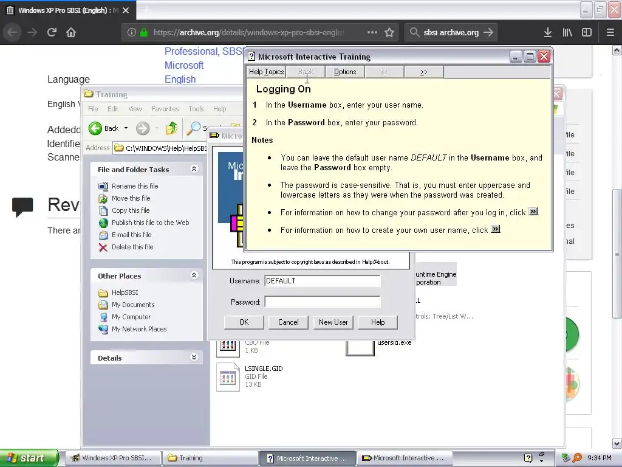Expand the Details panel
Viewport: 622px width, 467px height.
tap(194, 358)
